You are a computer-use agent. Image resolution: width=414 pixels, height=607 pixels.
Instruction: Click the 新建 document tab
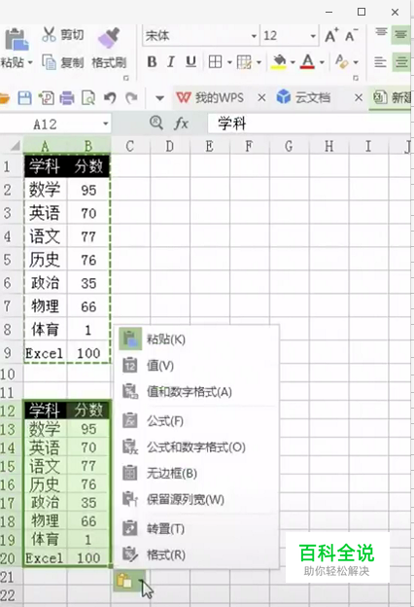click(x=392, y=98)
